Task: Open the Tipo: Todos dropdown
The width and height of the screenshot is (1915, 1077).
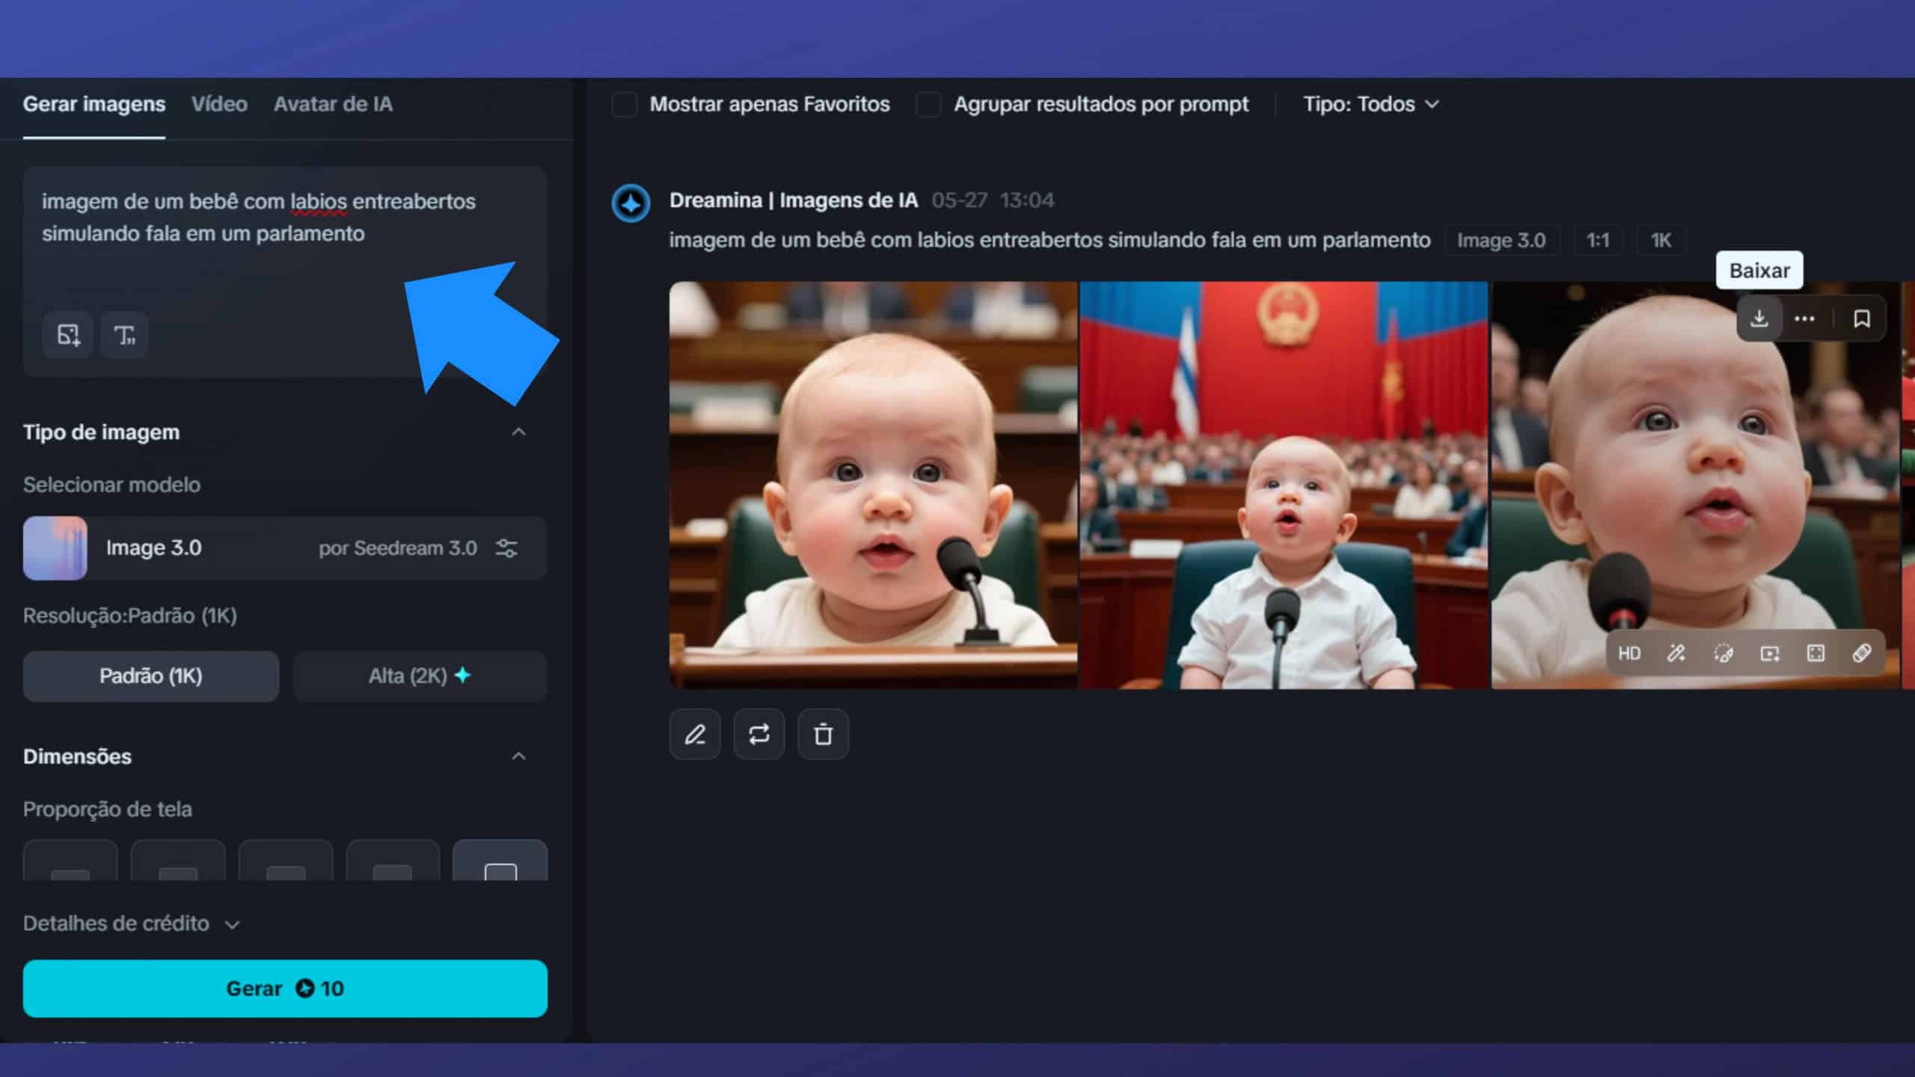Action: [1370, 105]
